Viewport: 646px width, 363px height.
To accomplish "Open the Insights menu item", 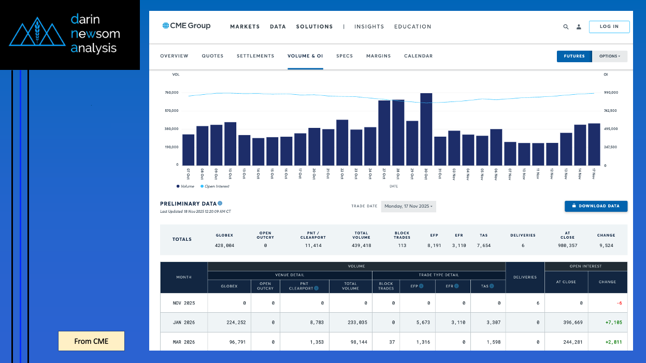I will [369, 27].
